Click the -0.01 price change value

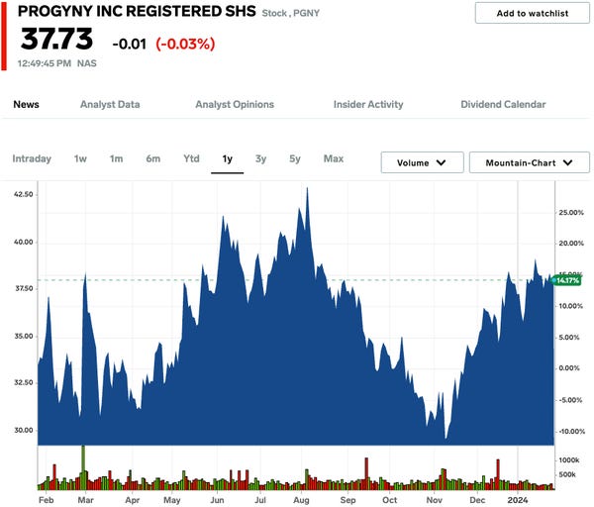[129, 44]
